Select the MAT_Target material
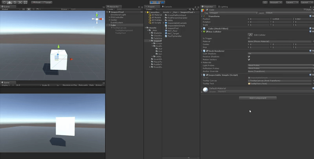Viewport: 314px width, 159px height. pyautogui.click(x=172, y=33)
